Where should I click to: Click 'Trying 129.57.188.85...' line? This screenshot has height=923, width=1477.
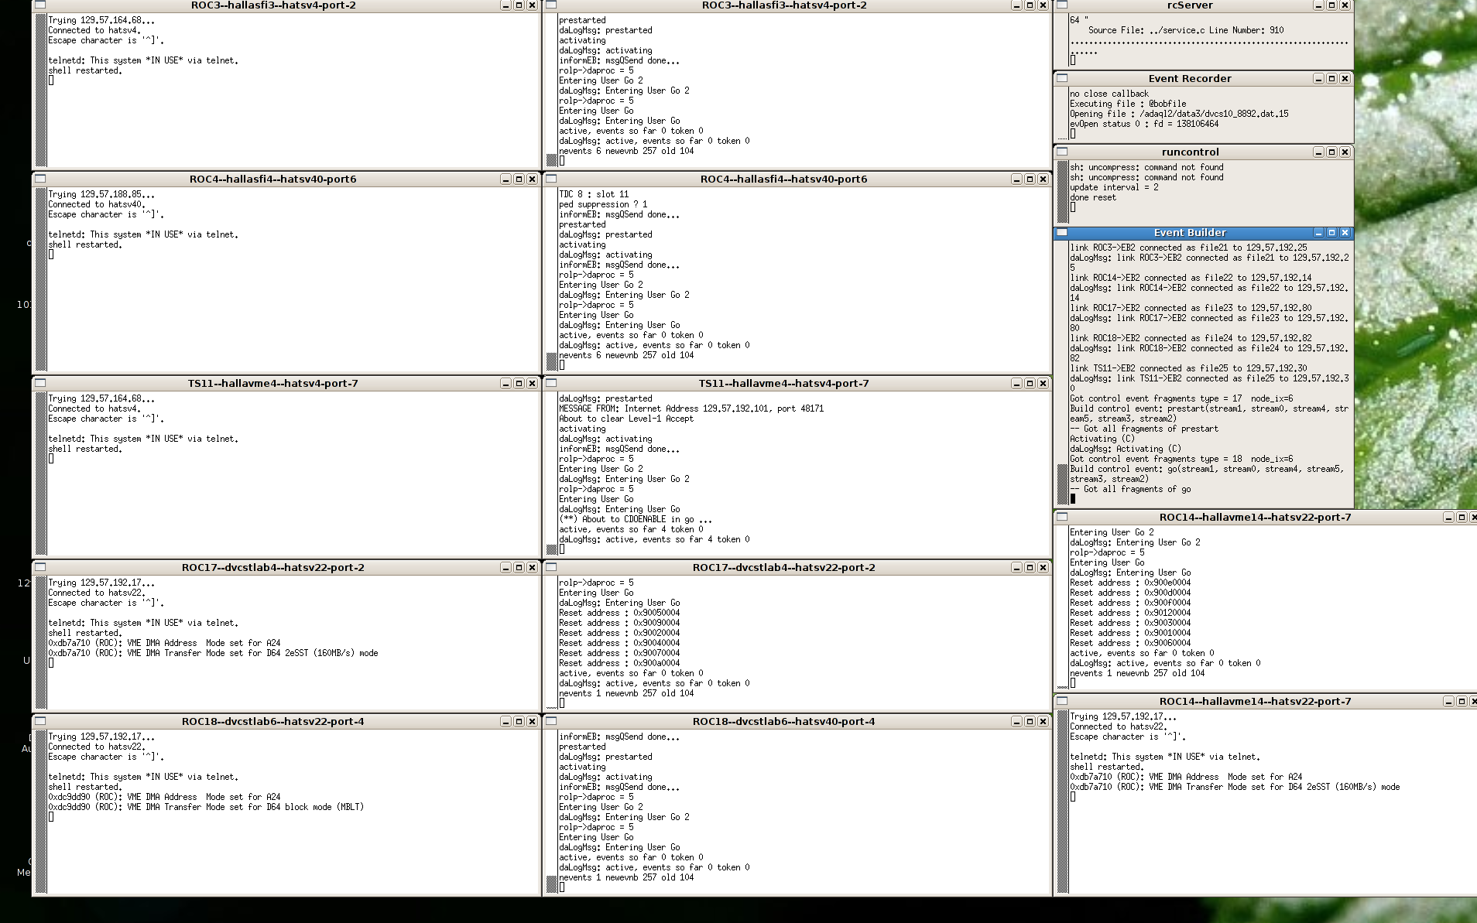tap(101, 194)
